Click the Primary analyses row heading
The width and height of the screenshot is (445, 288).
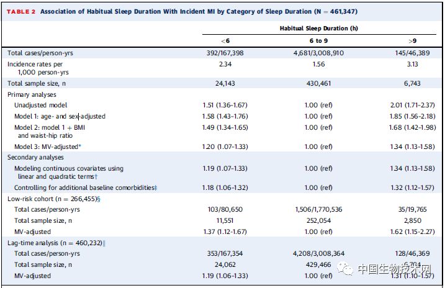pyautogui.click(x=31, y=95)
